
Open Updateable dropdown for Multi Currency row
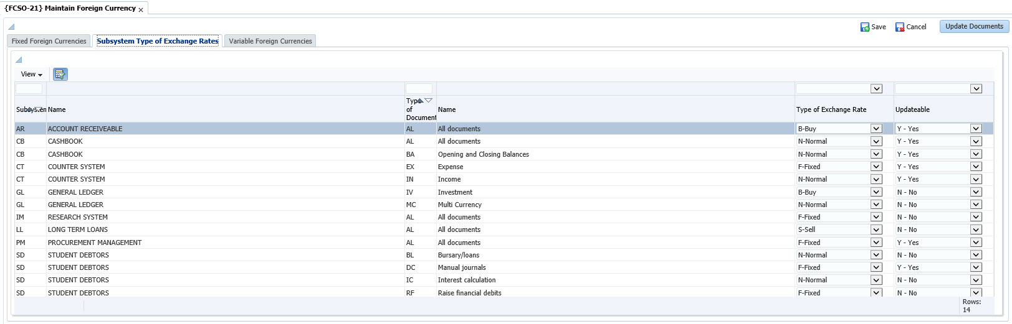tap(976, 205)
